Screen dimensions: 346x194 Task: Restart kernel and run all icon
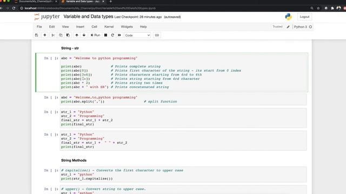tap(119, 35)
